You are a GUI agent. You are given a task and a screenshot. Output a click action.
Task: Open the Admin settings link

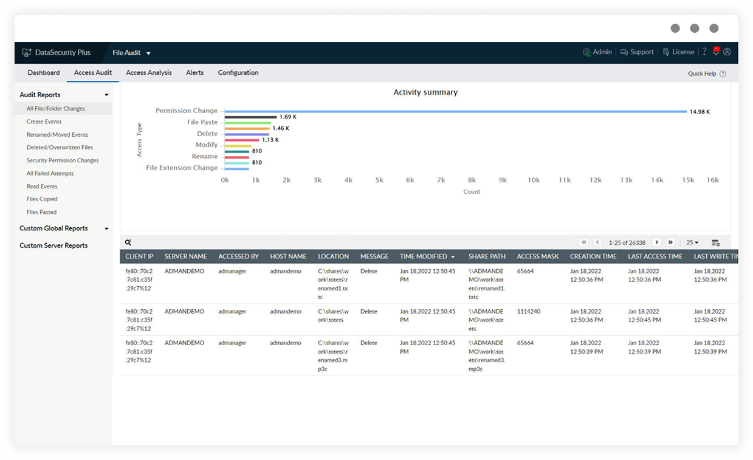[x=597, y=52]
